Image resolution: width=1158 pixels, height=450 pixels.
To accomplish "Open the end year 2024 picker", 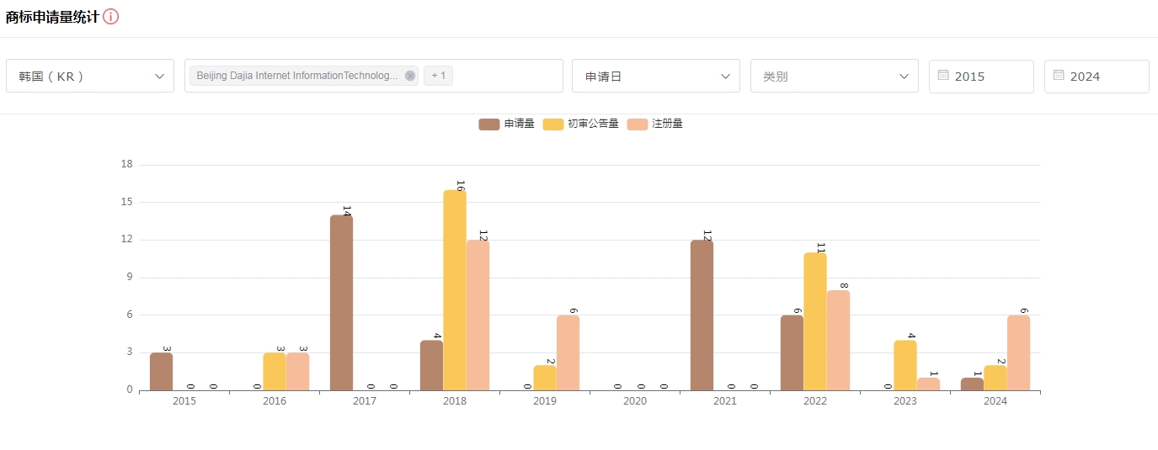I will click(1097, 76).
